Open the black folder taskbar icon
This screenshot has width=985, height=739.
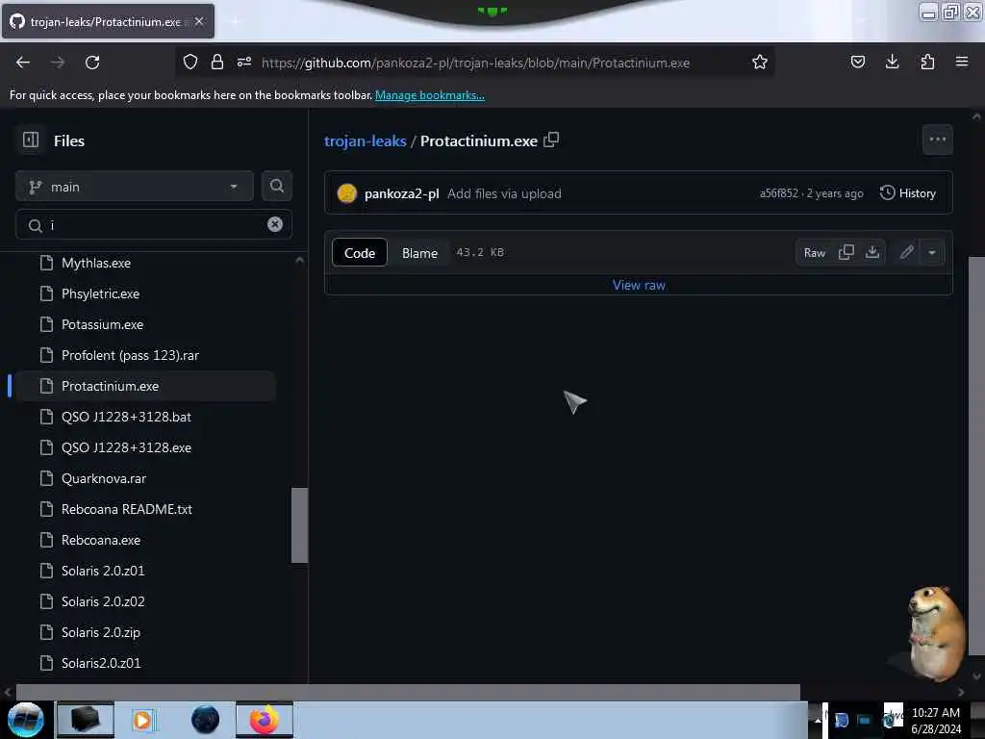coord(86,720)
